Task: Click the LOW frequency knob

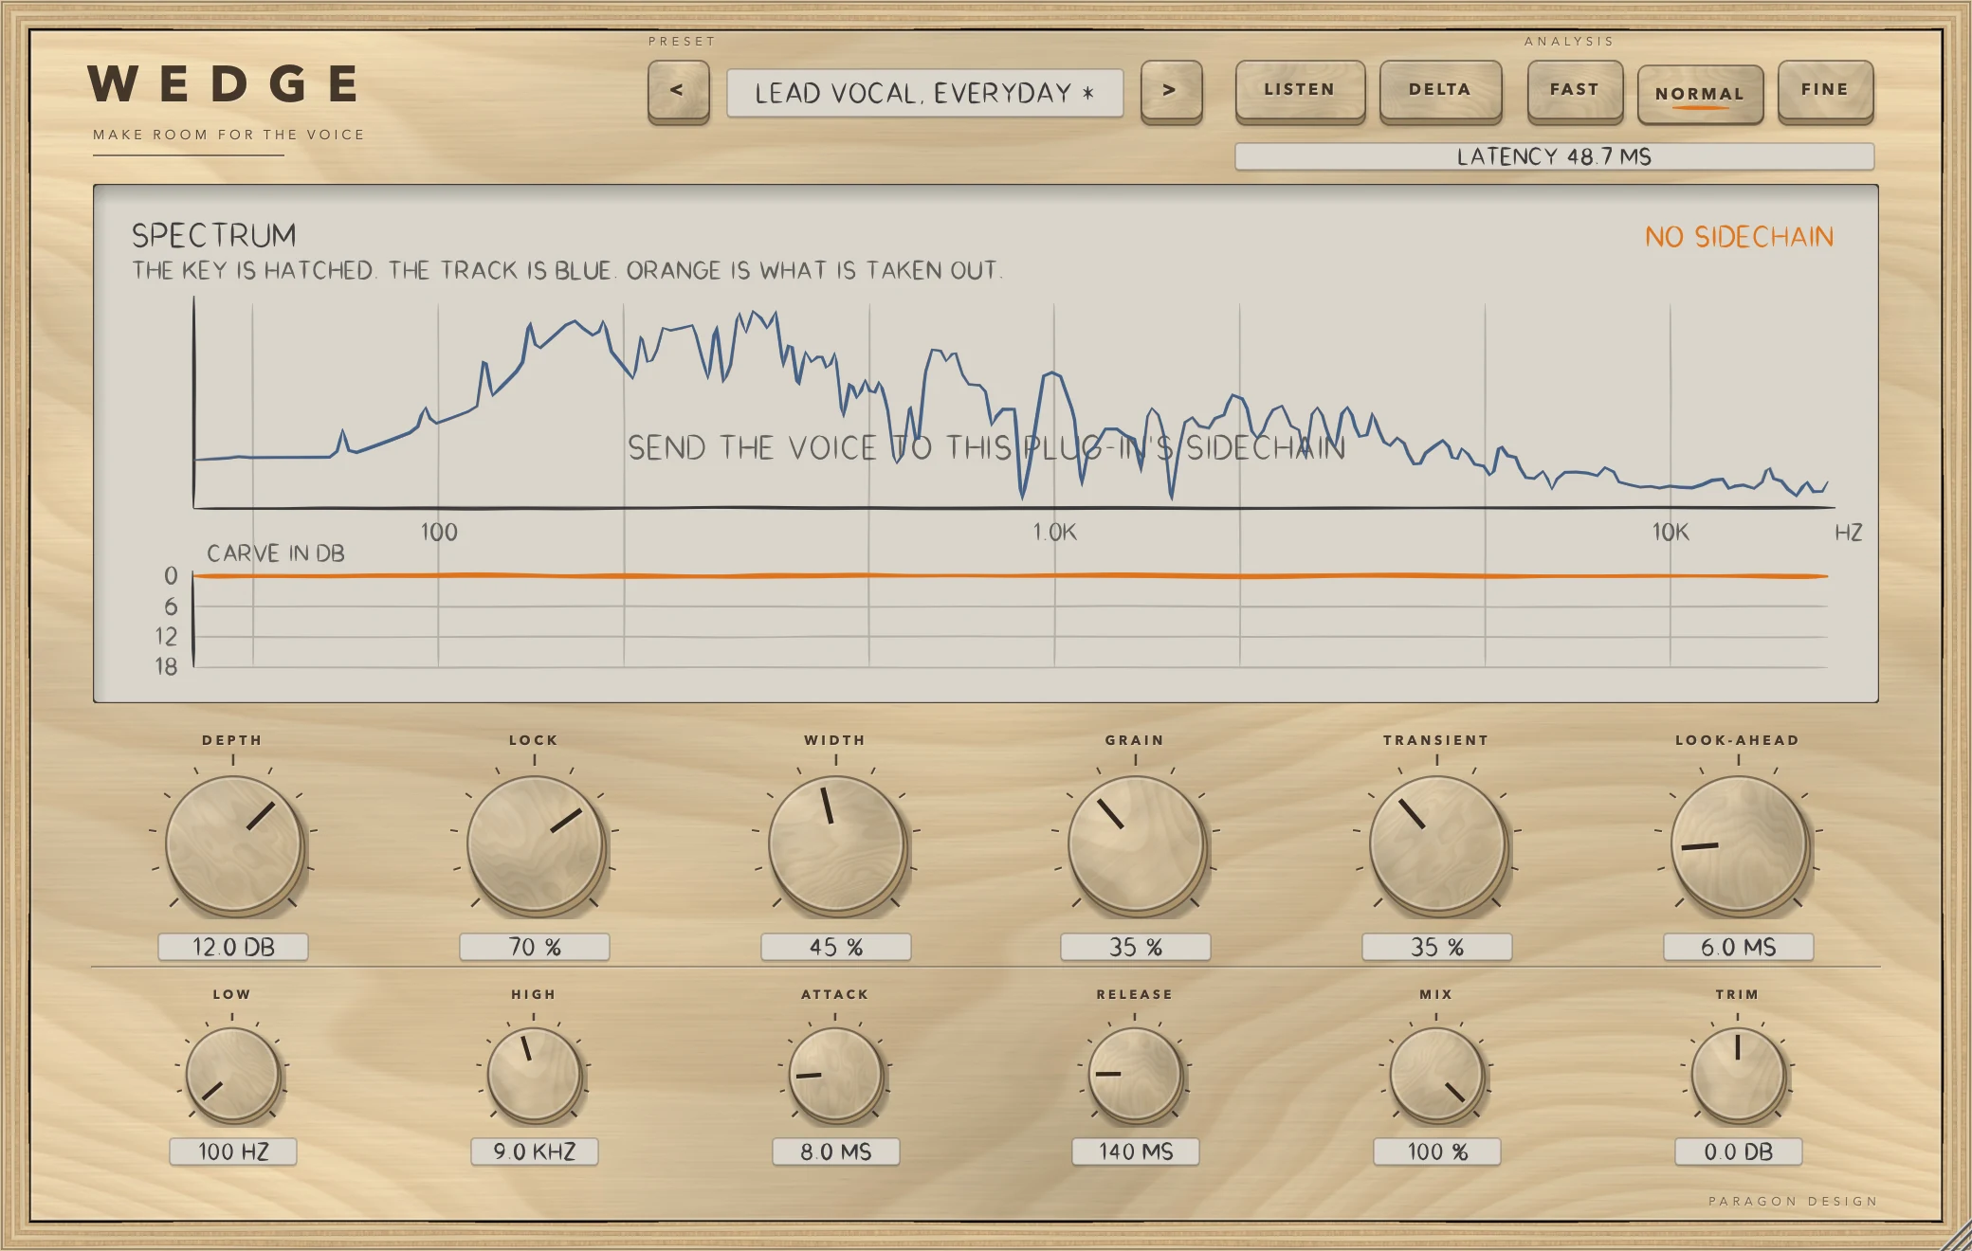Action: click(x=232, y=1075)
